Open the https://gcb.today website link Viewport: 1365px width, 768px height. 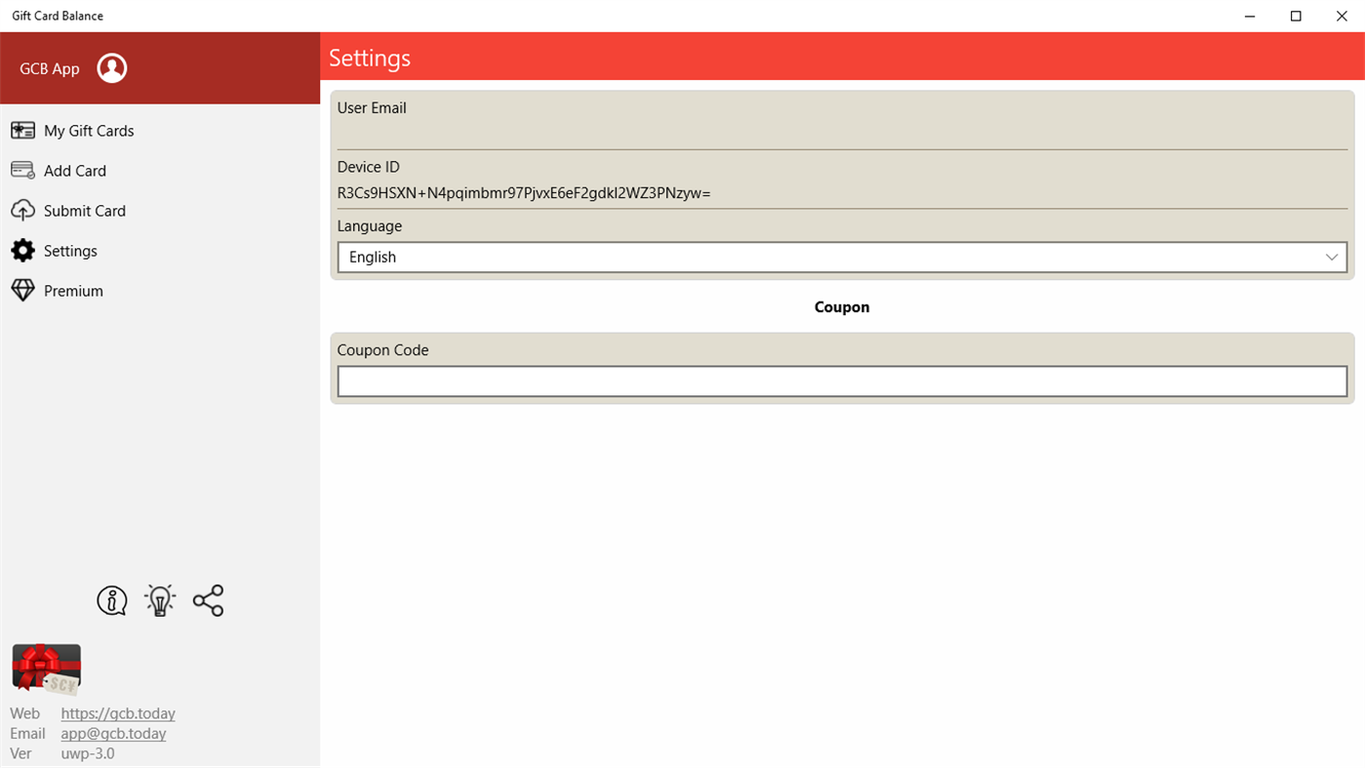point(117,713)
